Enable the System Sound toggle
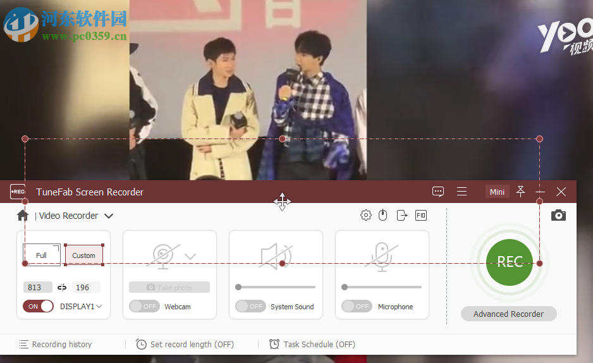593x363 pixels. (251, 306)
